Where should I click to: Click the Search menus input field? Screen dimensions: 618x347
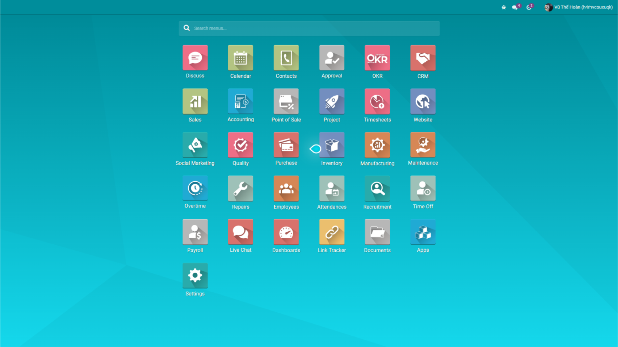(309, 28)
